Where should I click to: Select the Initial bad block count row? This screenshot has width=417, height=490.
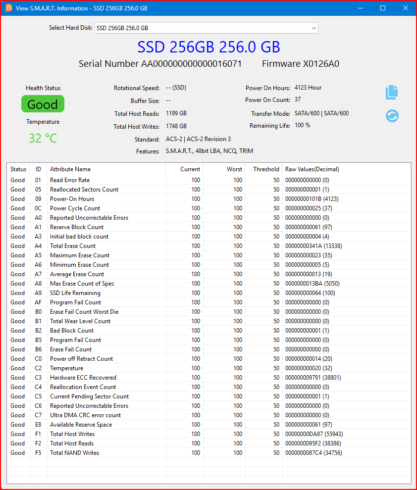[x=209, y=236]
